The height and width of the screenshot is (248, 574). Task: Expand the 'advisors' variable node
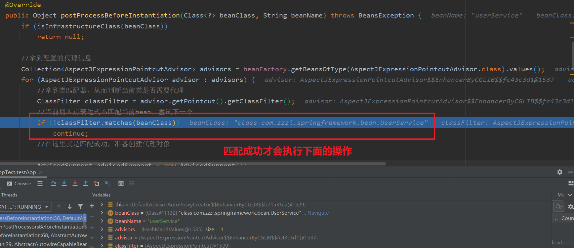point(102,229)
